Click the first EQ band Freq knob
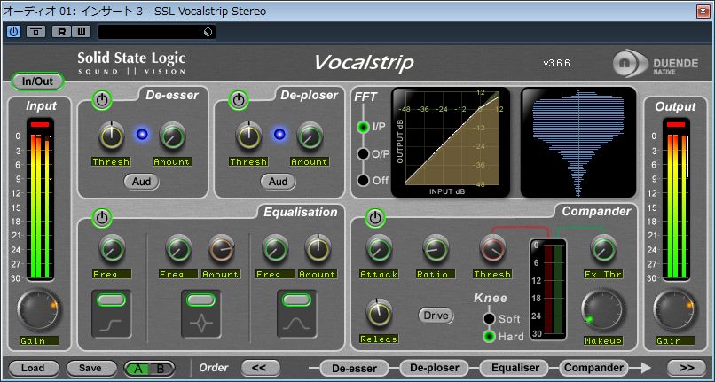The image size is (715, 382). [112, 248]
